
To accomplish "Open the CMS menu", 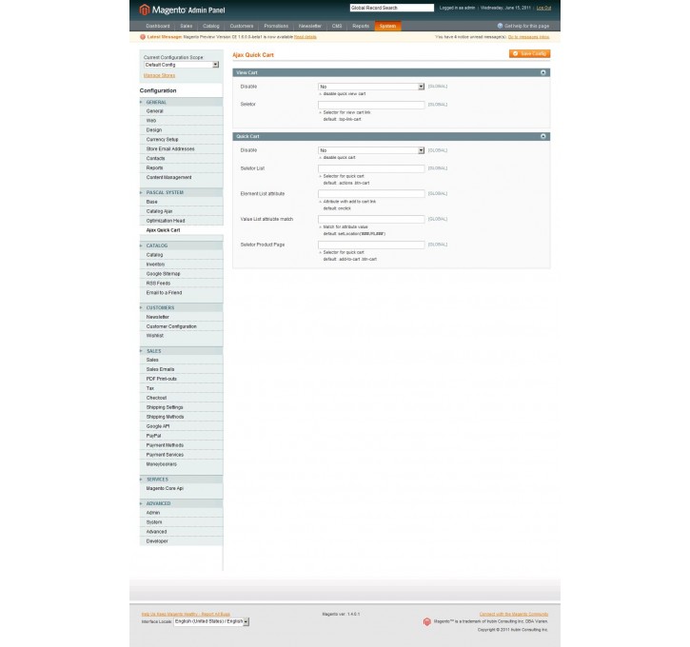I will 337,26.
